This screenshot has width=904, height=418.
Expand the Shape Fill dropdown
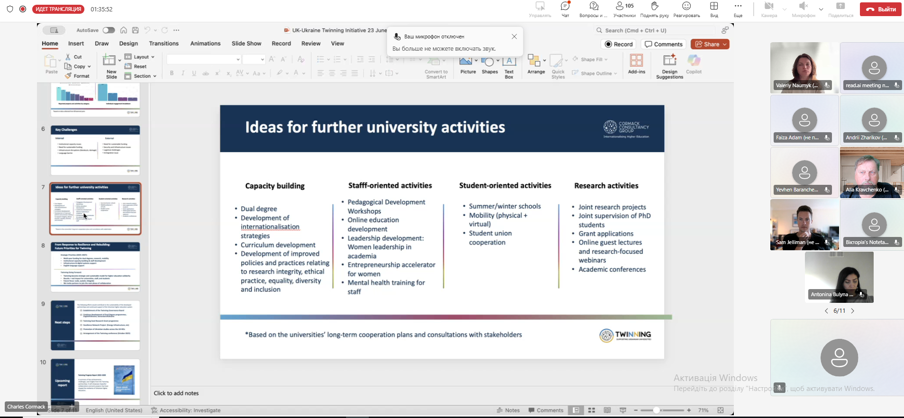click(x=606, y=60)
